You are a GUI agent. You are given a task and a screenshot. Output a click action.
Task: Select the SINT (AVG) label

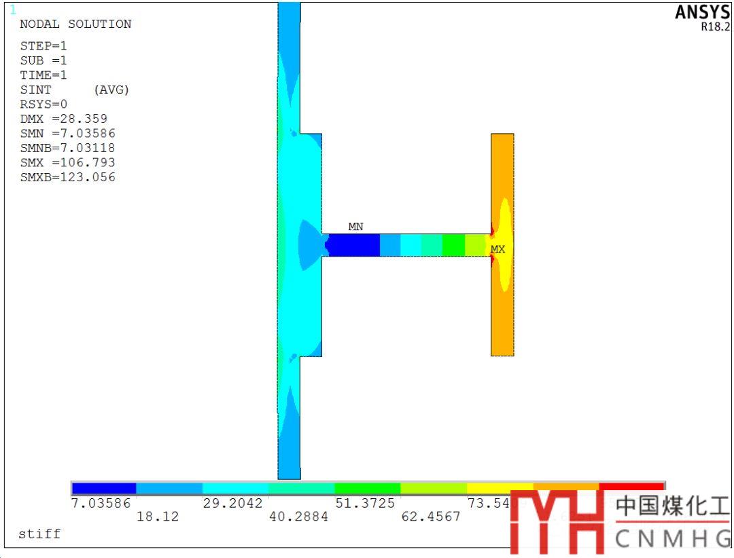pos(74,90)
